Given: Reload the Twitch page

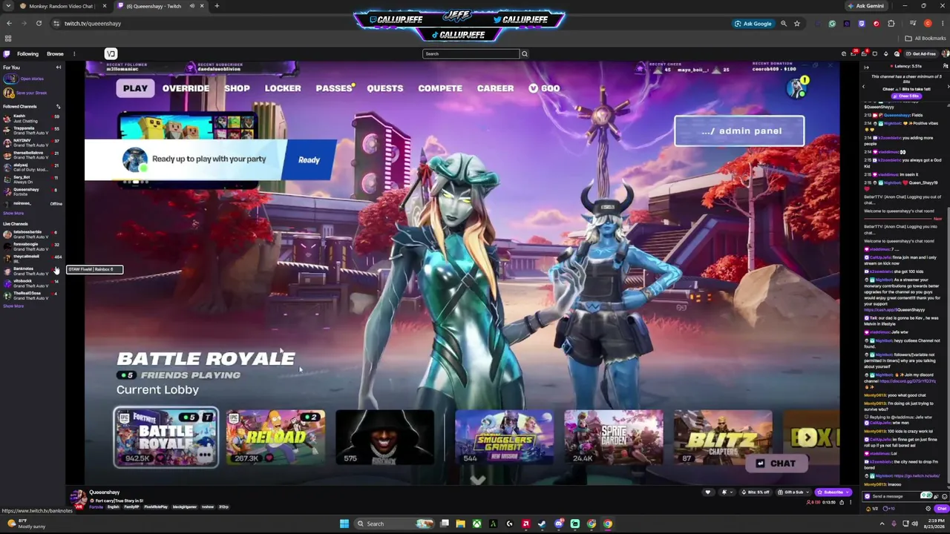Looking at the screenshot, I should click(x=39, y=24).
